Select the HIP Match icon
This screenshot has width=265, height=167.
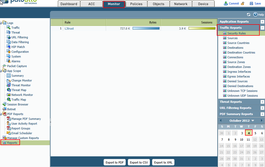9,47
